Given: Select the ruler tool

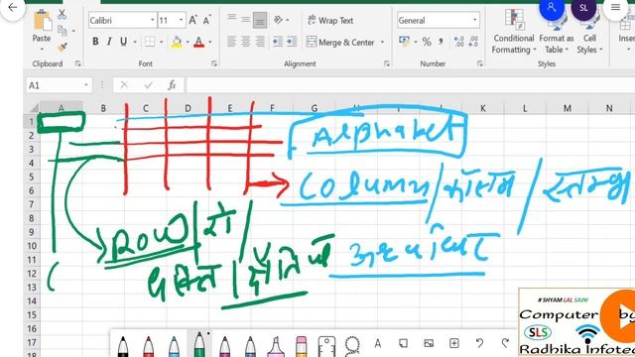Looking at the screenshot, I should point(326,346).
